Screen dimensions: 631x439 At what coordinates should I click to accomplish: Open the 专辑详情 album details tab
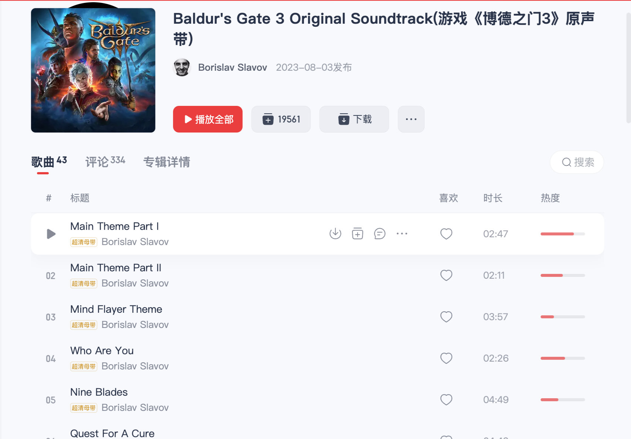click(167, 162)
